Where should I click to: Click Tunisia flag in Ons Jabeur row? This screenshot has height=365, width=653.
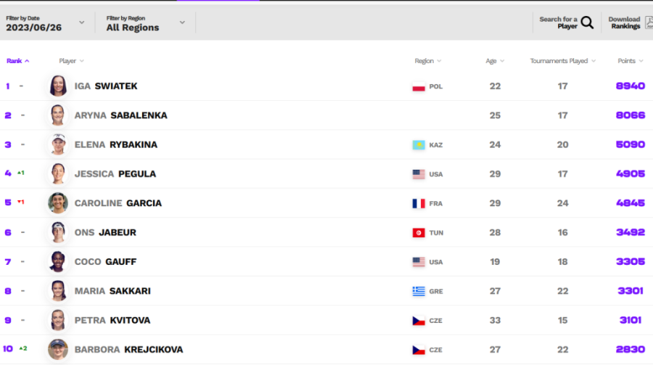coord(419,233)
